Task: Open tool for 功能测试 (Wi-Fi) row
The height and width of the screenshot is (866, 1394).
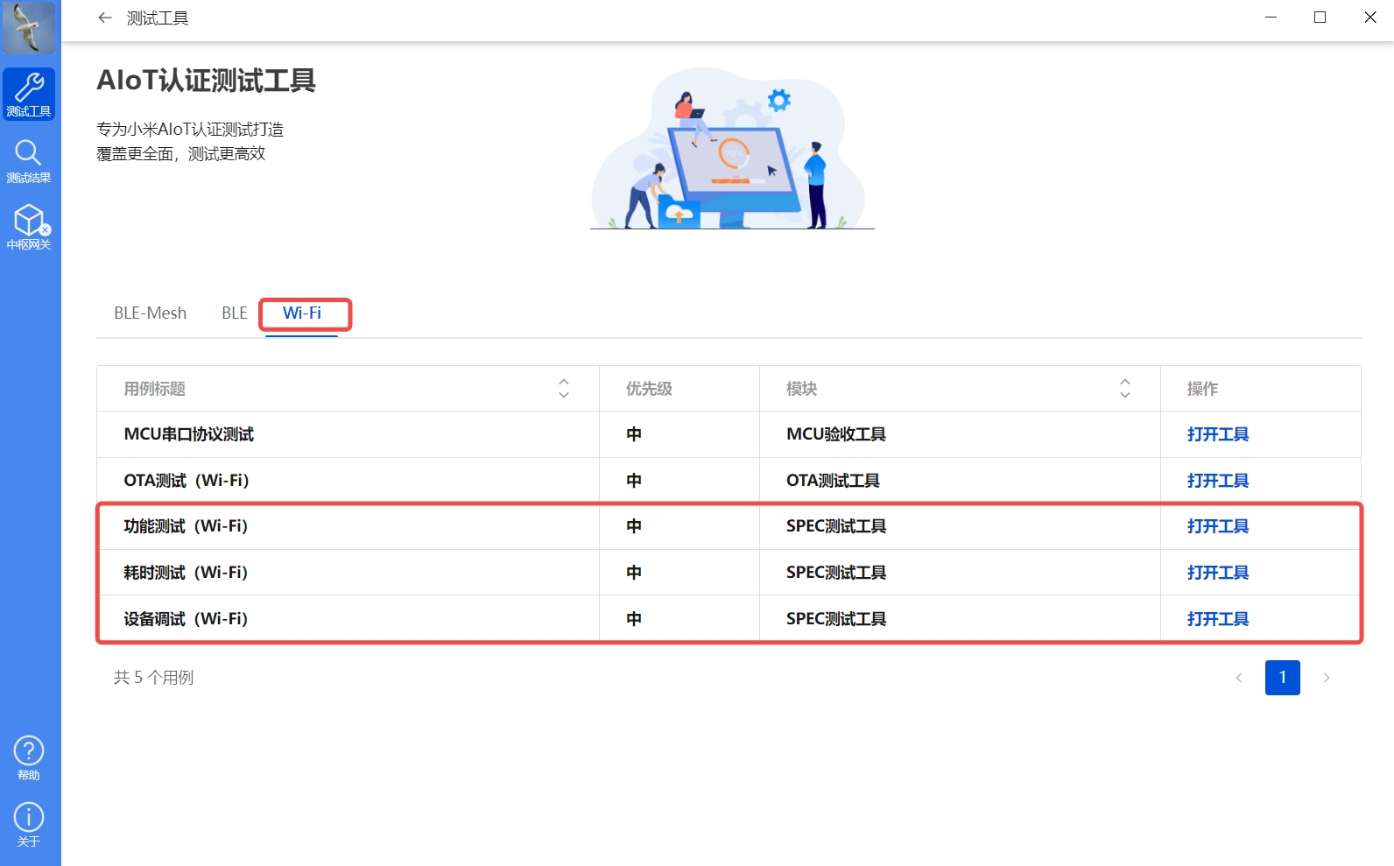Action: (x=1218, y=526)
